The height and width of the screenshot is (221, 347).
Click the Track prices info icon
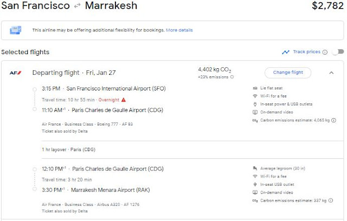(325, 53)
